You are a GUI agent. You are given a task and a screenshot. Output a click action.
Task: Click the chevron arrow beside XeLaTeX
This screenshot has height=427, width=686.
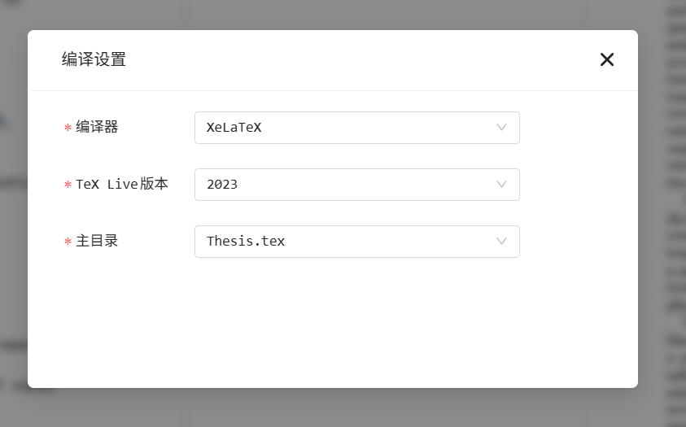[502, 128]
